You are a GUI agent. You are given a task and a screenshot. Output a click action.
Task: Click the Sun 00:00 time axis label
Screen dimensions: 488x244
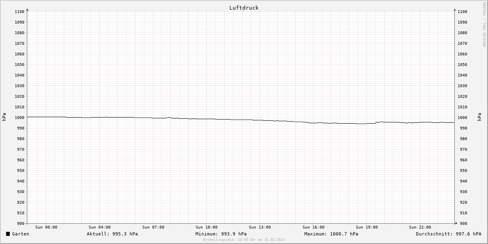coord(46,227)
